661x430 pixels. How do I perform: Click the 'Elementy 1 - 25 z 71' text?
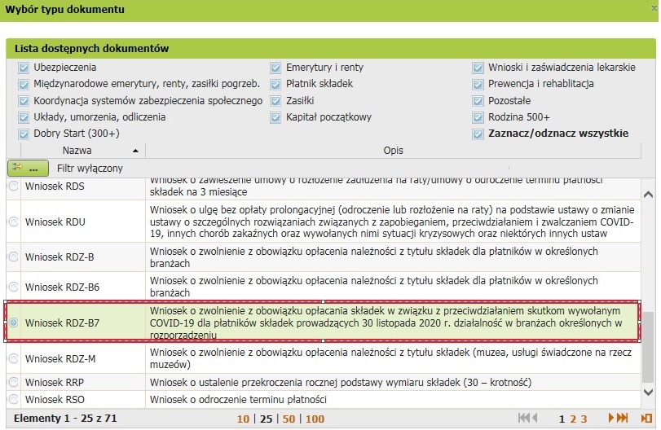tap(65, 419)
